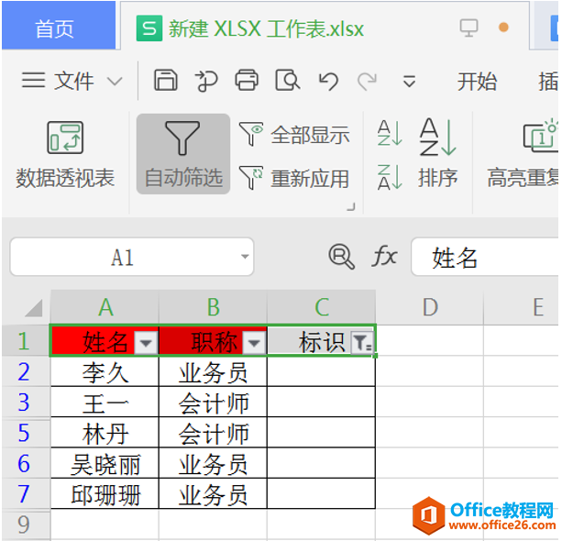This screenshot has width=562, height=541.
Task: Click the 三 hamburger menu icon
Action: [x=33, y=80]
